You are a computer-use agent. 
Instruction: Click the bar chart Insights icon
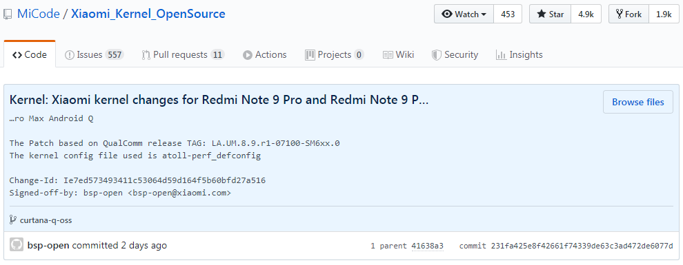pos(501,55)
